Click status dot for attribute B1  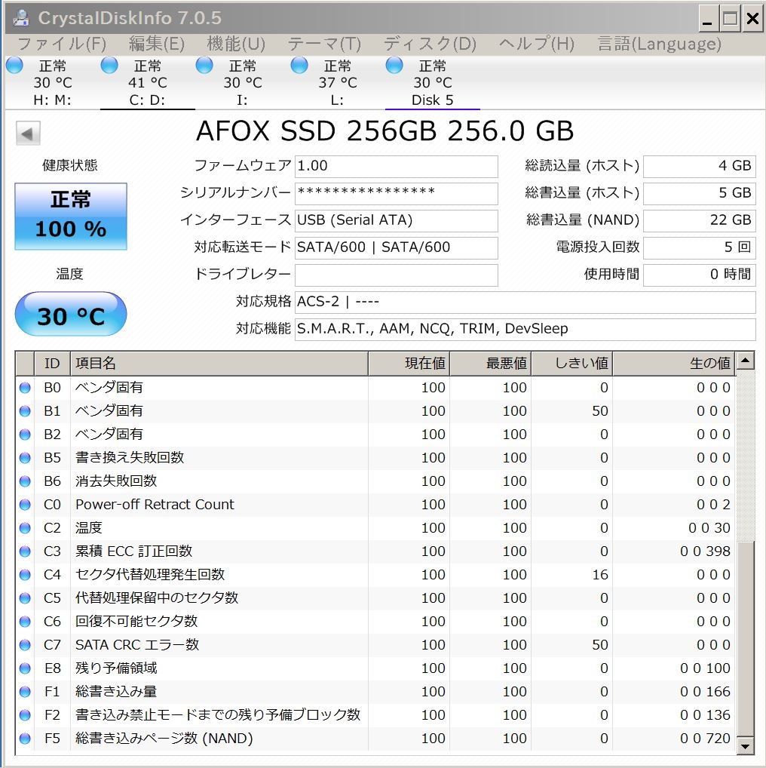point(25,411)
